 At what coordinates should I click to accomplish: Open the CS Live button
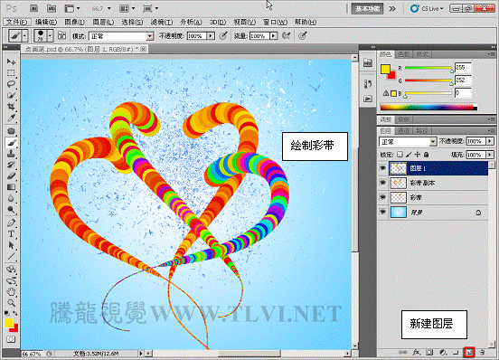click(x=427, y=9)
